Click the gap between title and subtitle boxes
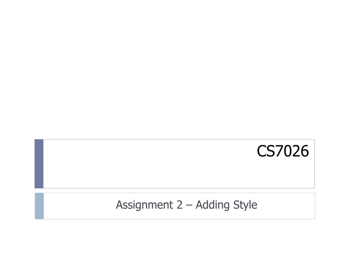Screen dimensions: 350x262 (175, 190)
